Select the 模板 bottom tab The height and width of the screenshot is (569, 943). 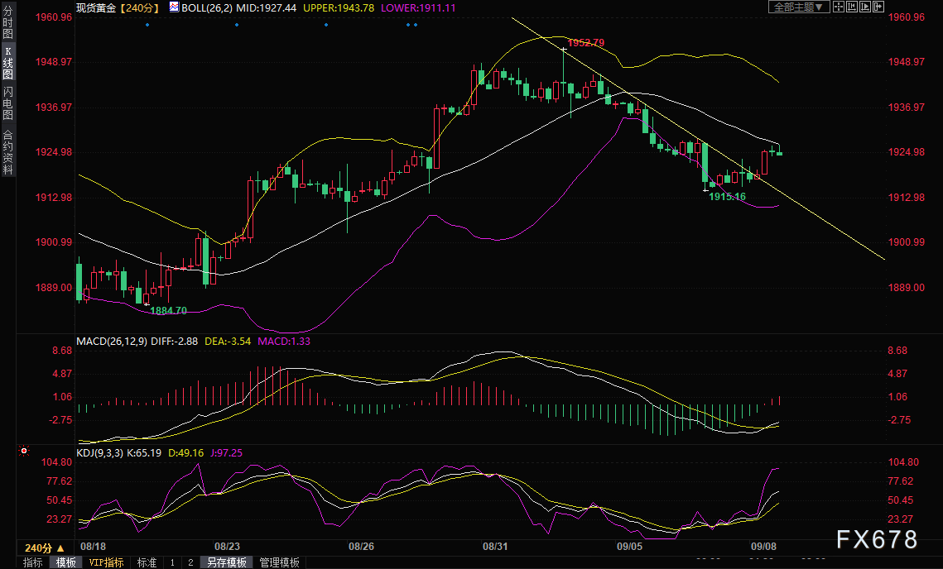(66, 562)
